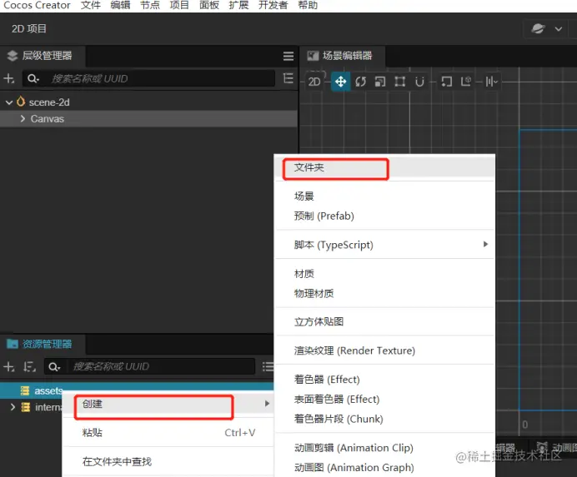Select the Scale transform tool
Image resolution: width=577 pixels, height=477 pixels.
(x=379, y=82)
